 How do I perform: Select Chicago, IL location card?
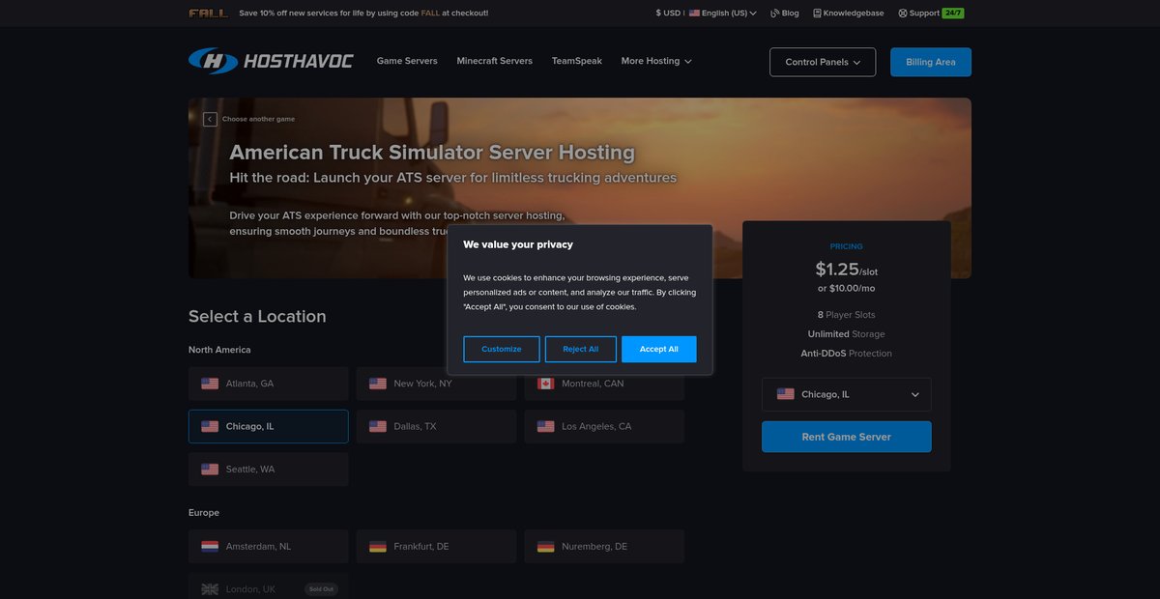pyautogui.click(x=269, y=426)
